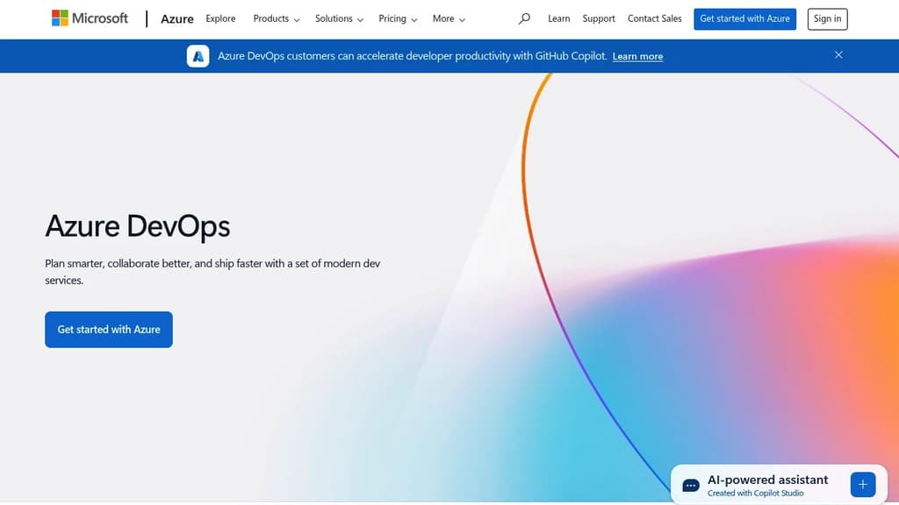Click 'Created with Copilot Studio' text
This screenshot has height=505, width=899.
pyautogui.click(x=756, y=494)
